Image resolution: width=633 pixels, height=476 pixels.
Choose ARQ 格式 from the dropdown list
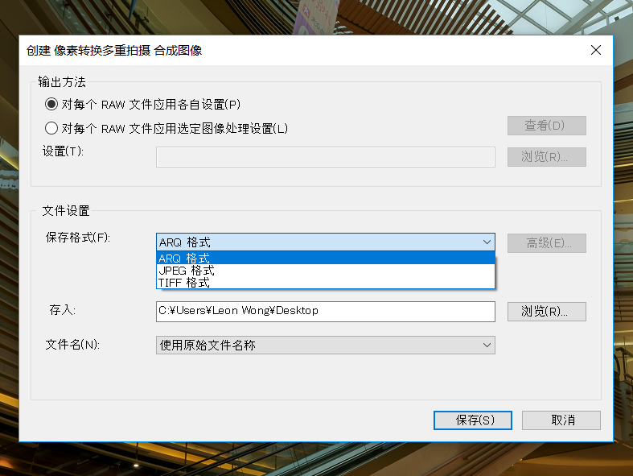tap(326, 258)
